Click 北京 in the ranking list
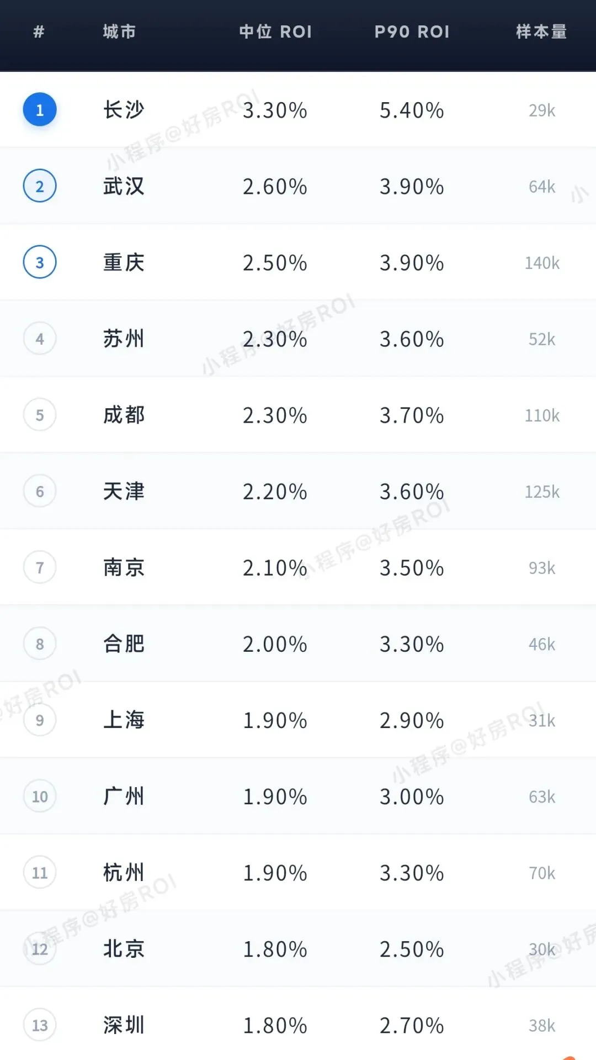The image size is (596, 1060). click(x=124, y=948)
